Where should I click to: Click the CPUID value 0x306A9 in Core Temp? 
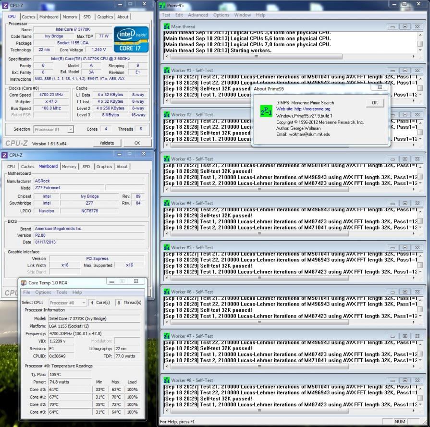click(x=61, y=356)
